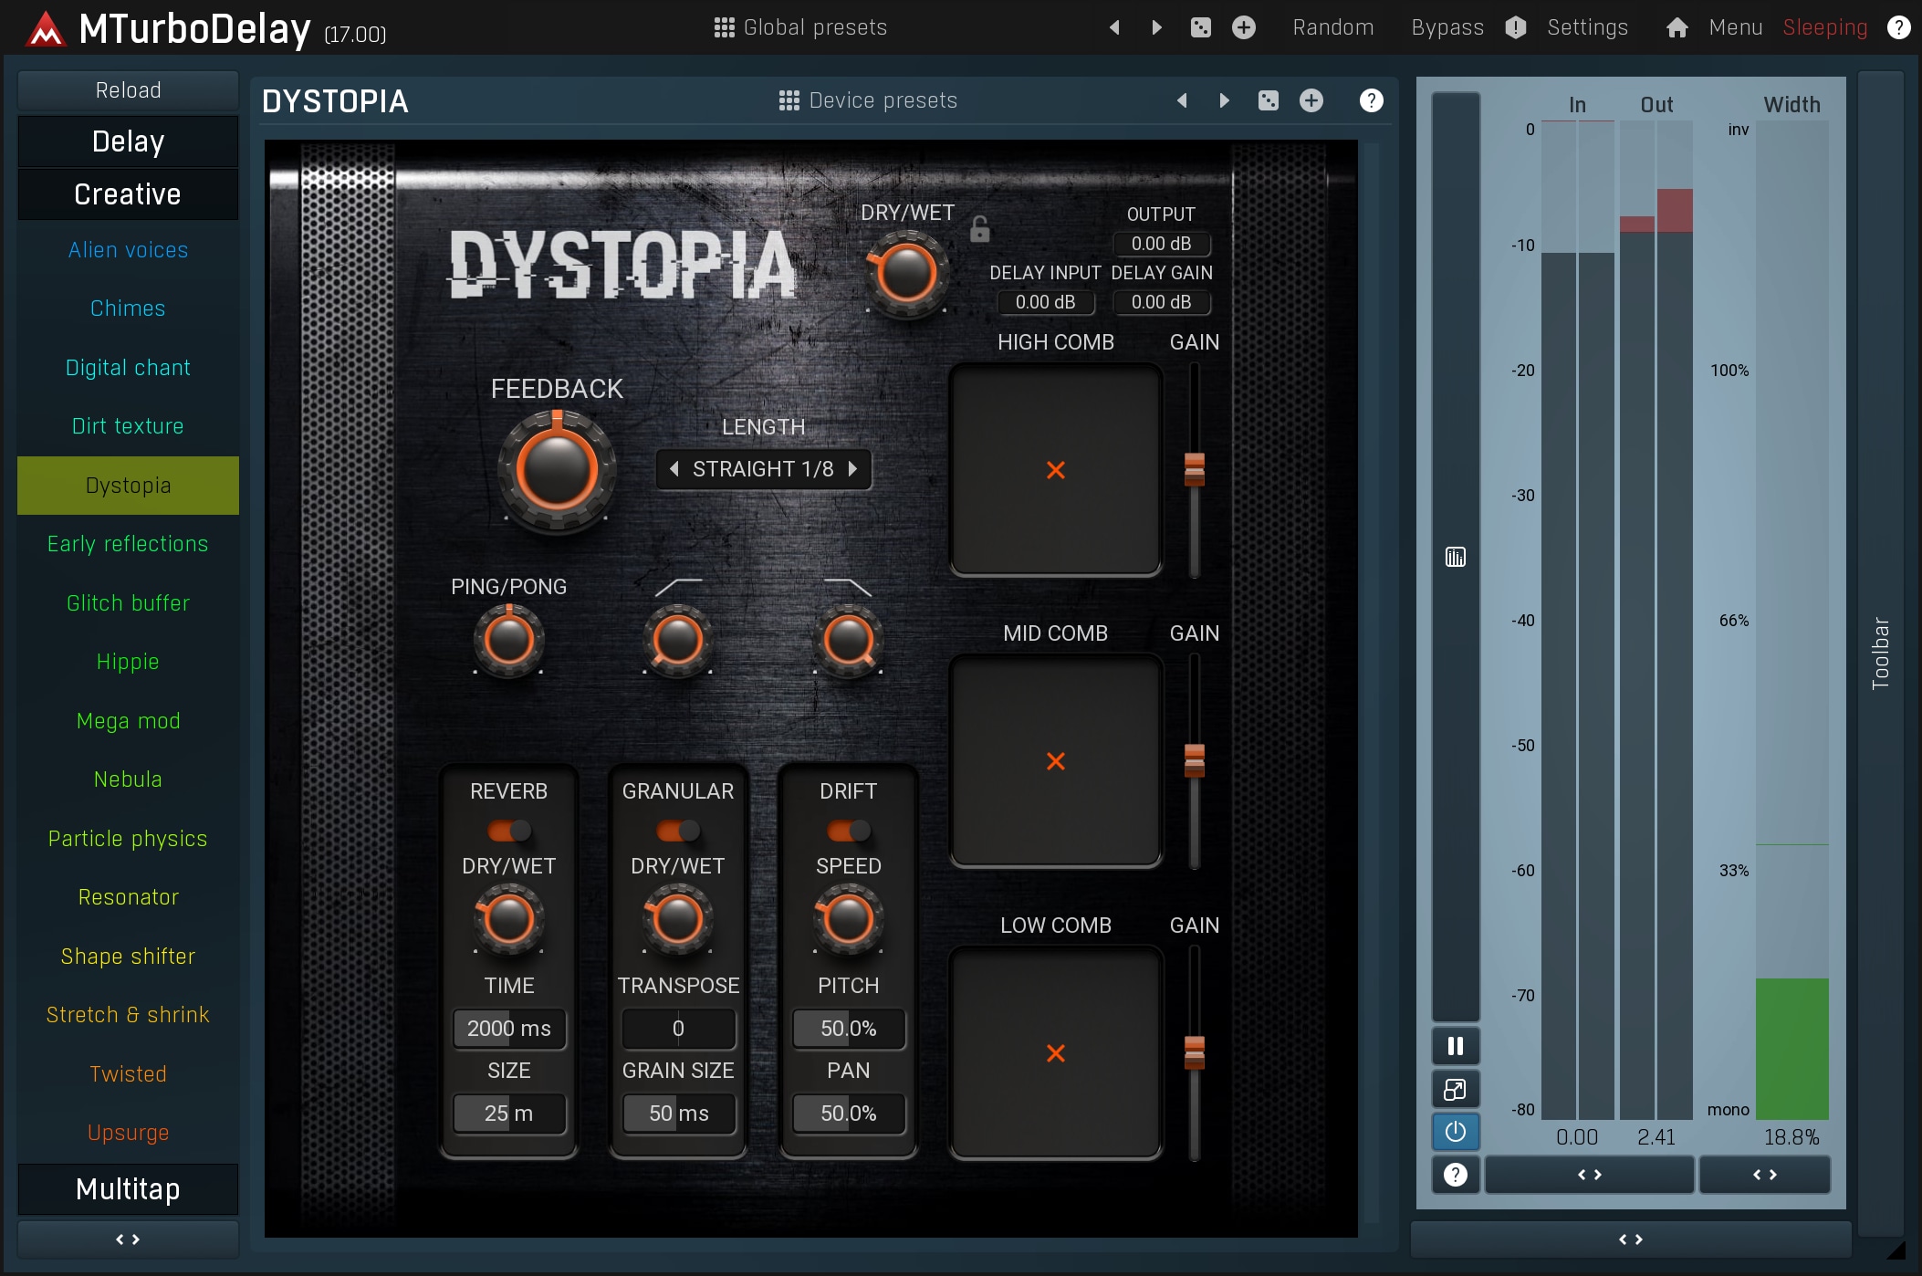
Task: Select the Nebula device
Action: point(128,779)
